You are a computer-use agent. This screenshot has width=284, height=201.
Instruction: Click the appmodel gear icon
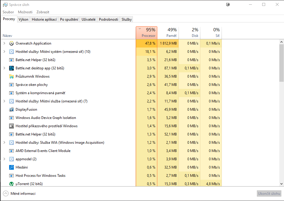(x=11, y=159)
